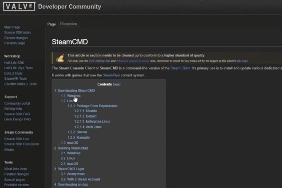
Task: Open Half-Life: Alyx Tools link
Action: click(x=18, y=68)
